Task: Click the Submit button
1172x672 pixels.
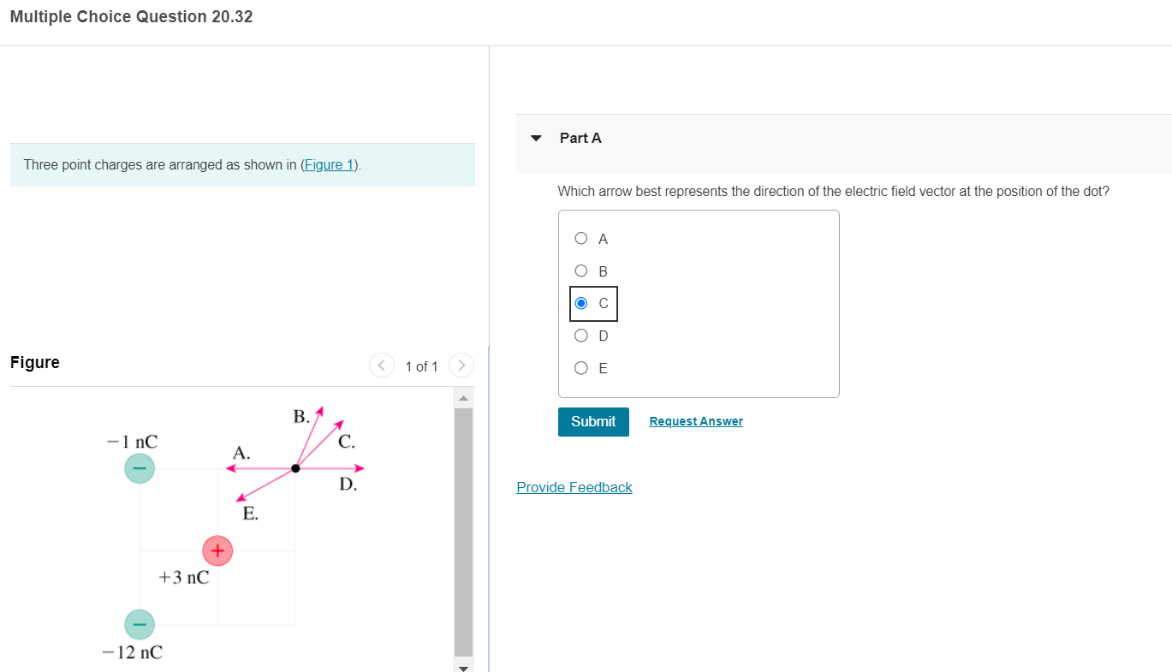Action: coord(592,421)
